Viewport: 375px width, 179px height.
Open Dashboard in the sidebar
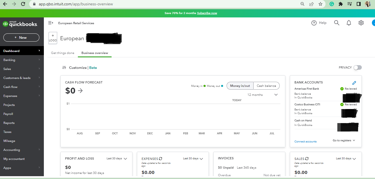(x=22, y=51)
